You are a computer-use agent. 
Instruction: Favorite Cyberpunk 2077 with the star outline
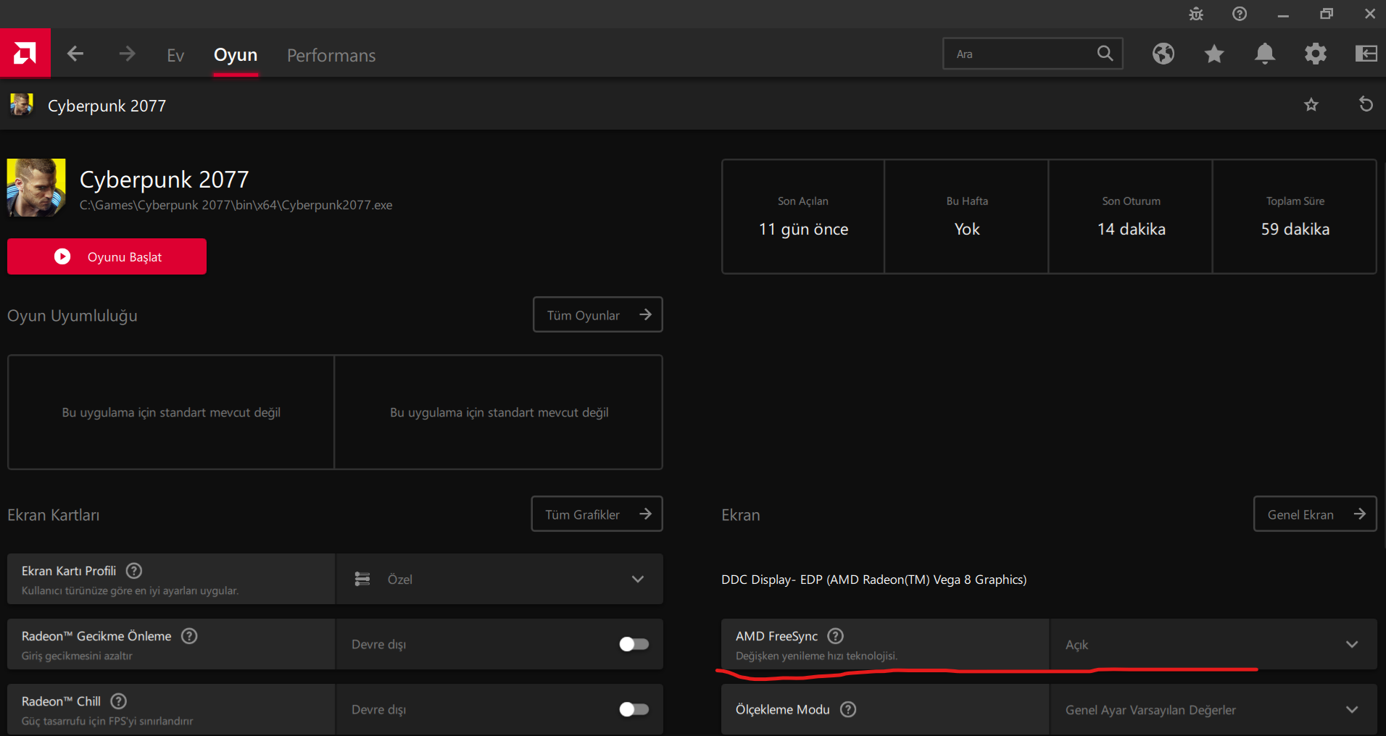click(x=1311, y=105)
